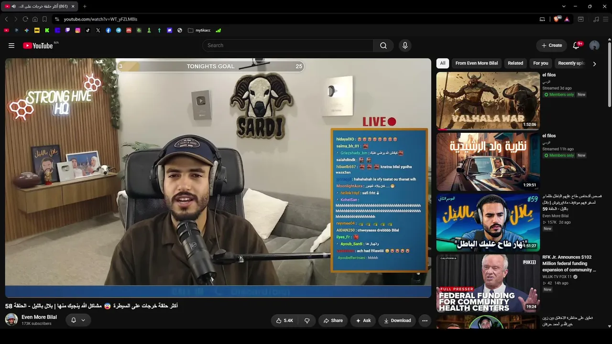Show more filter chips with the arrow
The image size is (612, 344).
[x=594, y=63]
